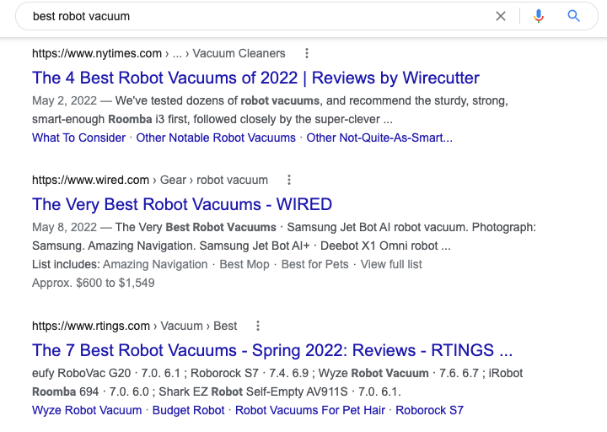Clear the search query with X icon
Screen dimensions: 607x432
tap(501, 16)
